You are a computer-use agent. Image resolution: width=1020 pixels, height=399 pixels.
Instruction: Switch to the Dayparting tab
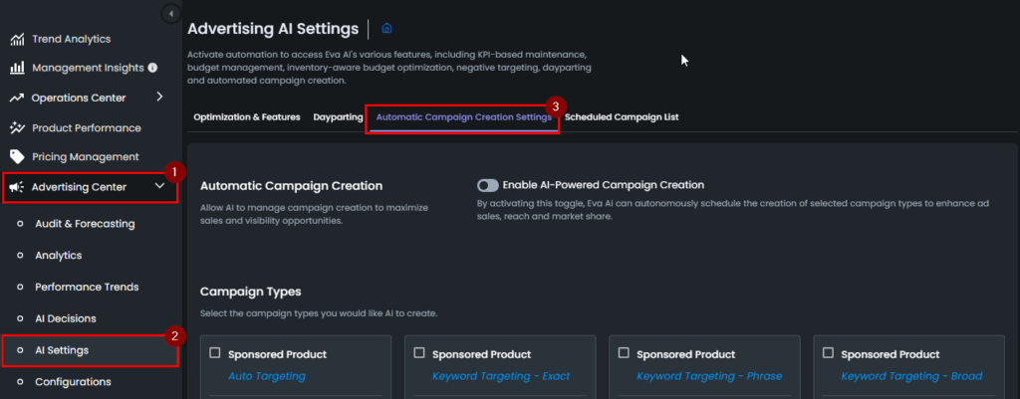click(x=338, y=117)
